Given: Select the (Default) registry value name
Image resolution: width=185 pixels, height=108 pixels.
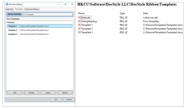Looking at the screenshot, I should click(86, 18).
